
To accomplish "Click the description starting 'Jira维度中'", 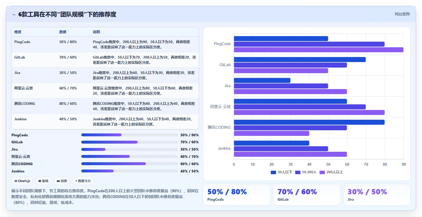I will coord(144,75).
